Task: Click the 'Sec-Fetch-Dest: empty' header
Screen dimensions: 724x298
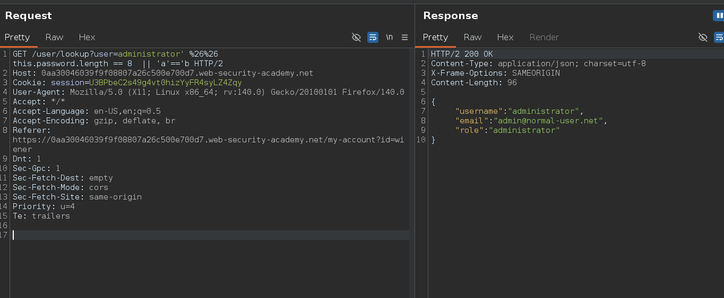Action: click(63, 178)
